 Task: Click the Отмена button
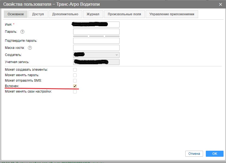click(x=194, y=153)
